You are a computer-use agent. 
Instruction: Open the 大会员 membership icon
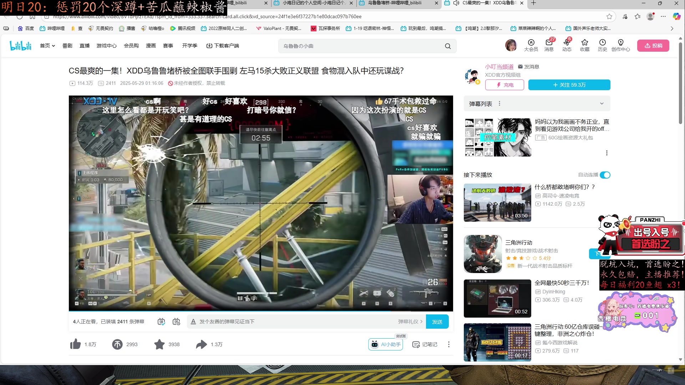pyautogui.click(x=531, y=45)
